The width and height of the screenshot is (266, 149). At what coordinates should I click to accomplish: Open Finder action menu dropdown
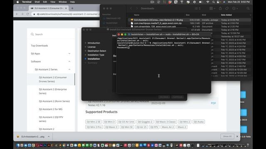[x=235, y=8]
